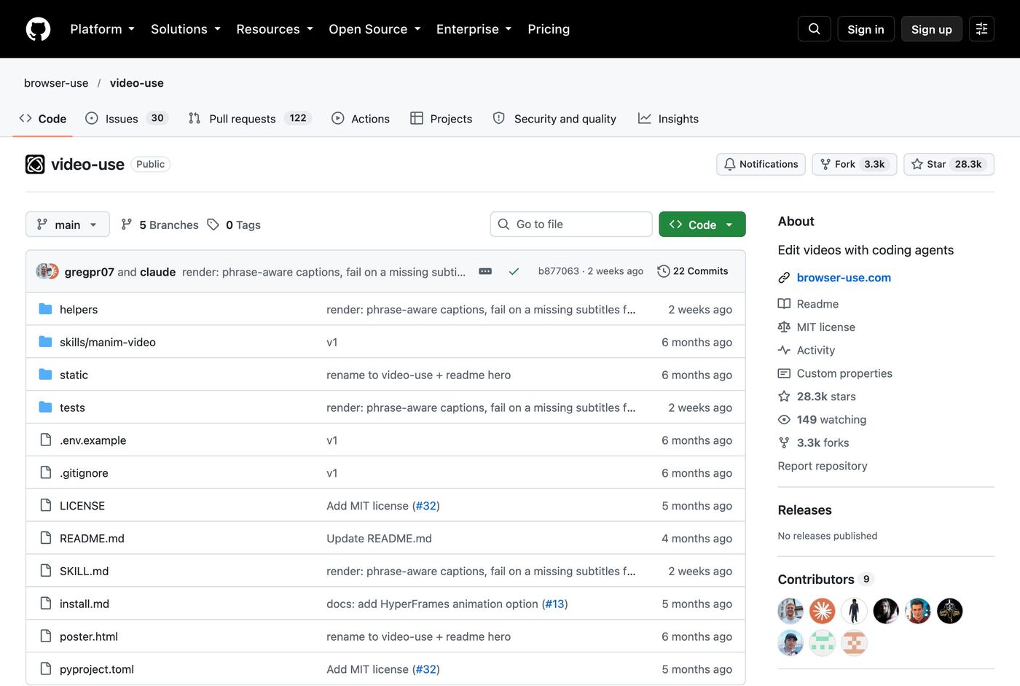The image size is (1020, 686).
Task: Click the Report repository link
Action: 823,466
